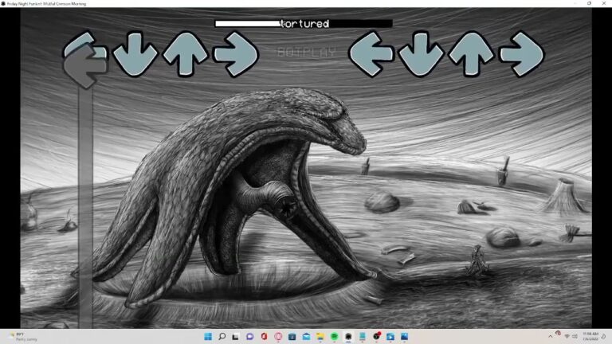Open the weather widget on the taskbar

pos(23,337)
